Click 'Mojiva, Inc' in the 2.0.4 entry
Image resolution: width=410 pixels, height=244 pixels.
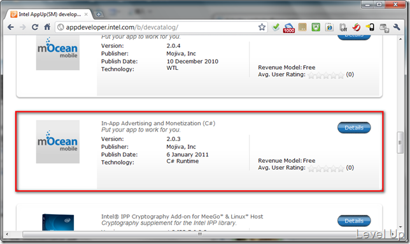tap(181, 53)
